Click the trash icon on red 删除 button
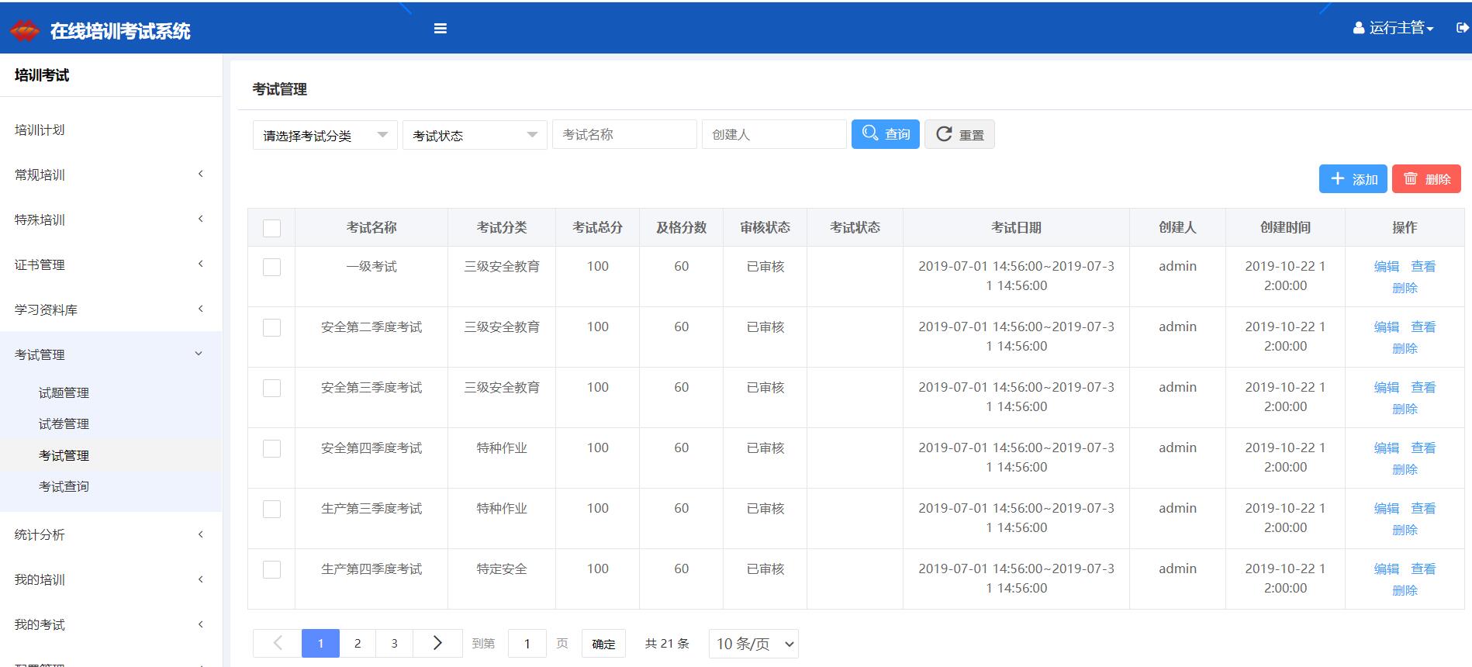1472x667 pixels. [x=1411, y=178]
